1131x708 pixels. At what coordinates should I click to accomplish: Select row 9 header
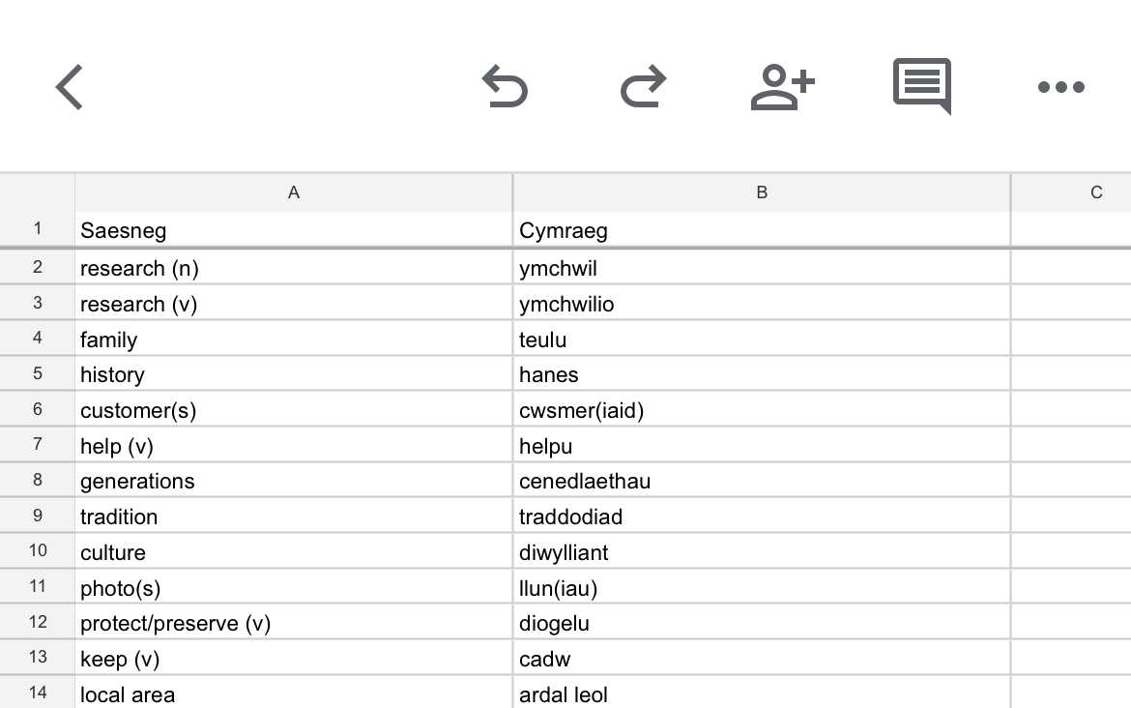(x=38, y=516)
